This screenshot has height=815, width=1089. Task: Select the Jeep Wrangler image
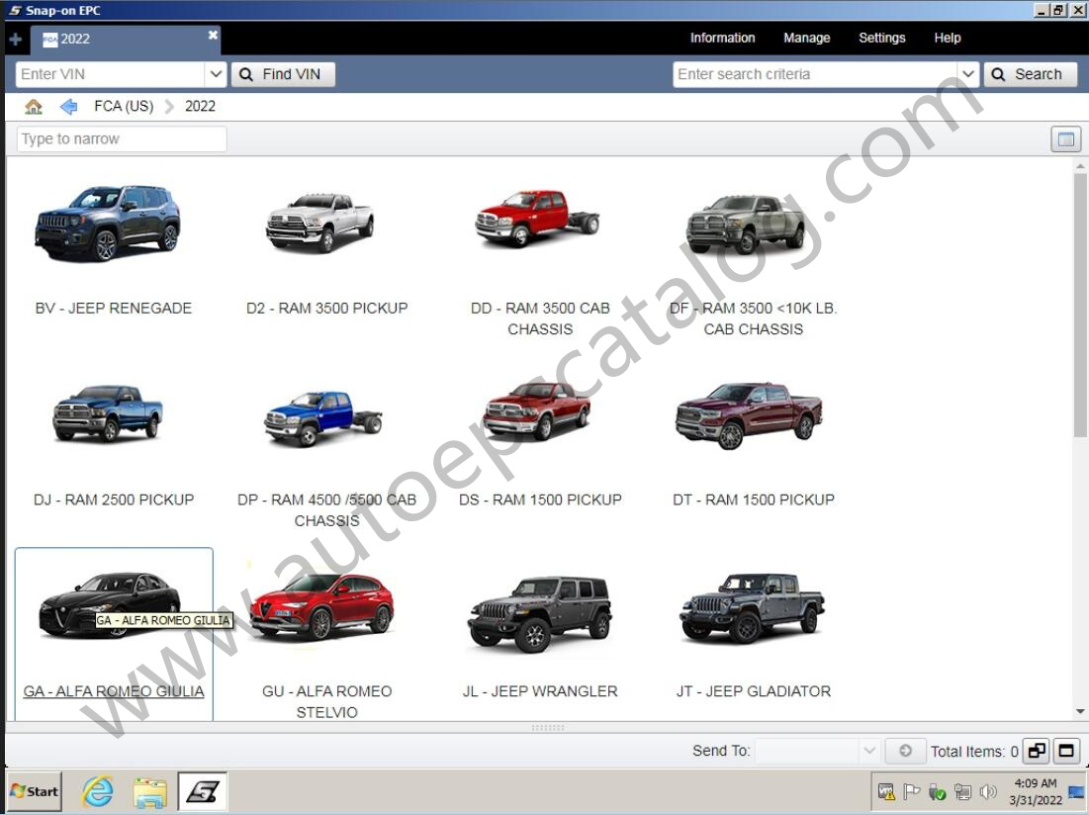tap(540, 613)
